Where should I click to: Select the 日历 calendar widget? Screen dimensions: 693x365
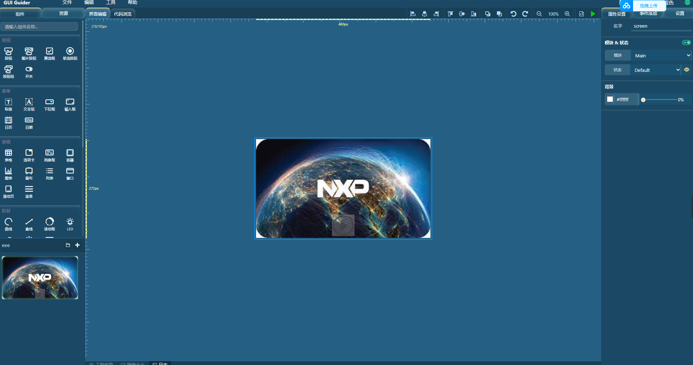tap(8, 122)
